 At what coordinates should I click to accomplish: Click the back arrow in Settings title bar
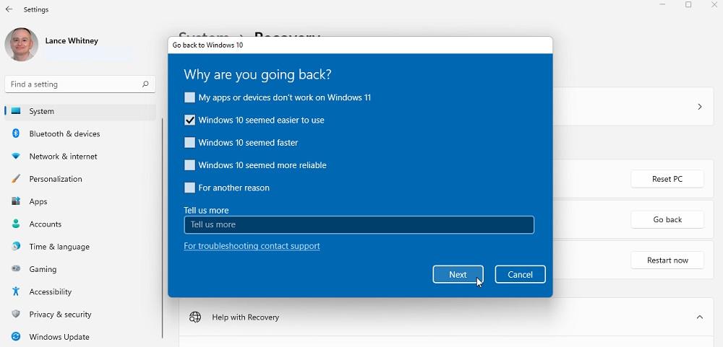(x=9, y=9)
